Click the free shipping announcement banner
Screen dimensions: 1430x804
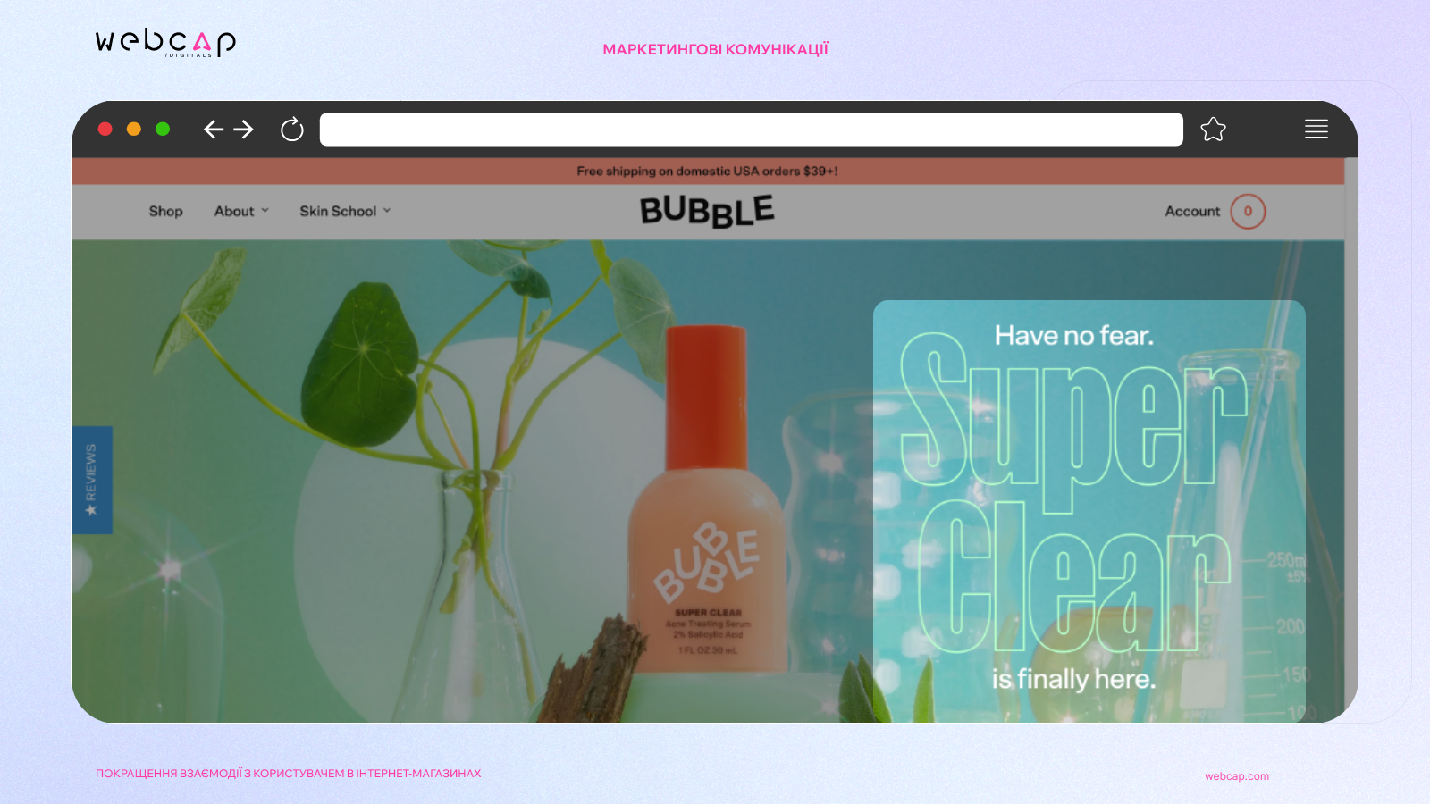point(708,172)
